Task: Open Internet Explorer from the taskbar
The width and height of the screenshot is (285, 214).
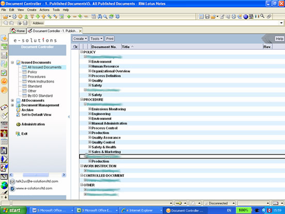Action: pos(141,210)
